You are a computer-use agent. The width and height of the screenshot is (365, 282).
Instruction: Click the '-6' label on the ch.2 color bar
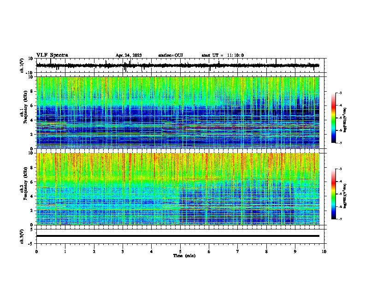click(340, 206)
